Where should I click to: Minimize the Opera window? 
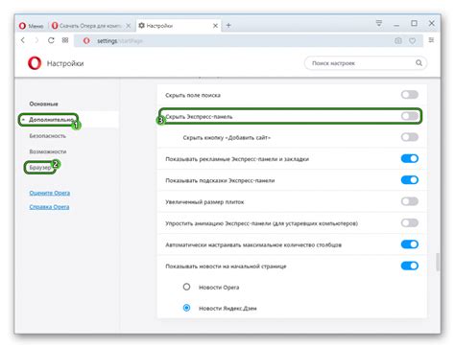tap(396, 25)
